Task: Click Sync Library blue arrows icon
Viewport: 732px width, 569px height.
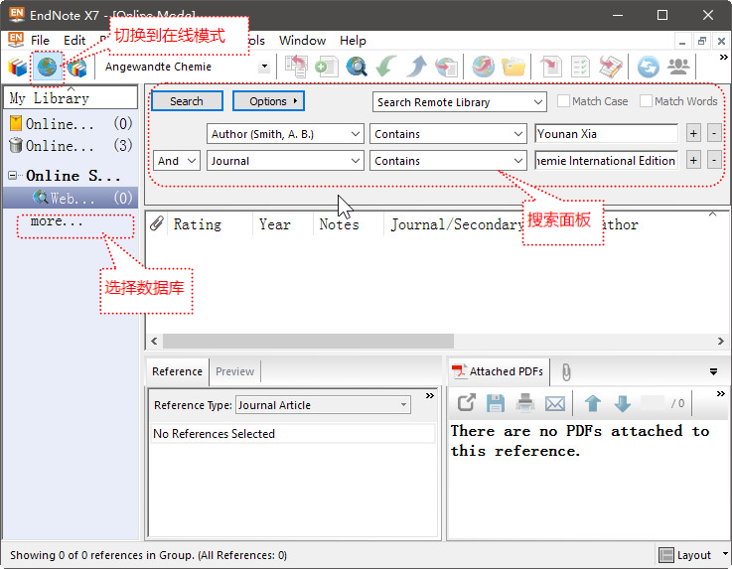Action: click(648, 67)
